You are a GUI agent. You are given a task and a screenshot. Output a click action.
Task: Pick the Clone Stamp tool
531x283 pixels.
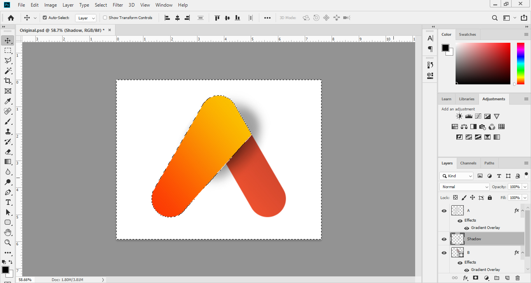tap(8, 131)
